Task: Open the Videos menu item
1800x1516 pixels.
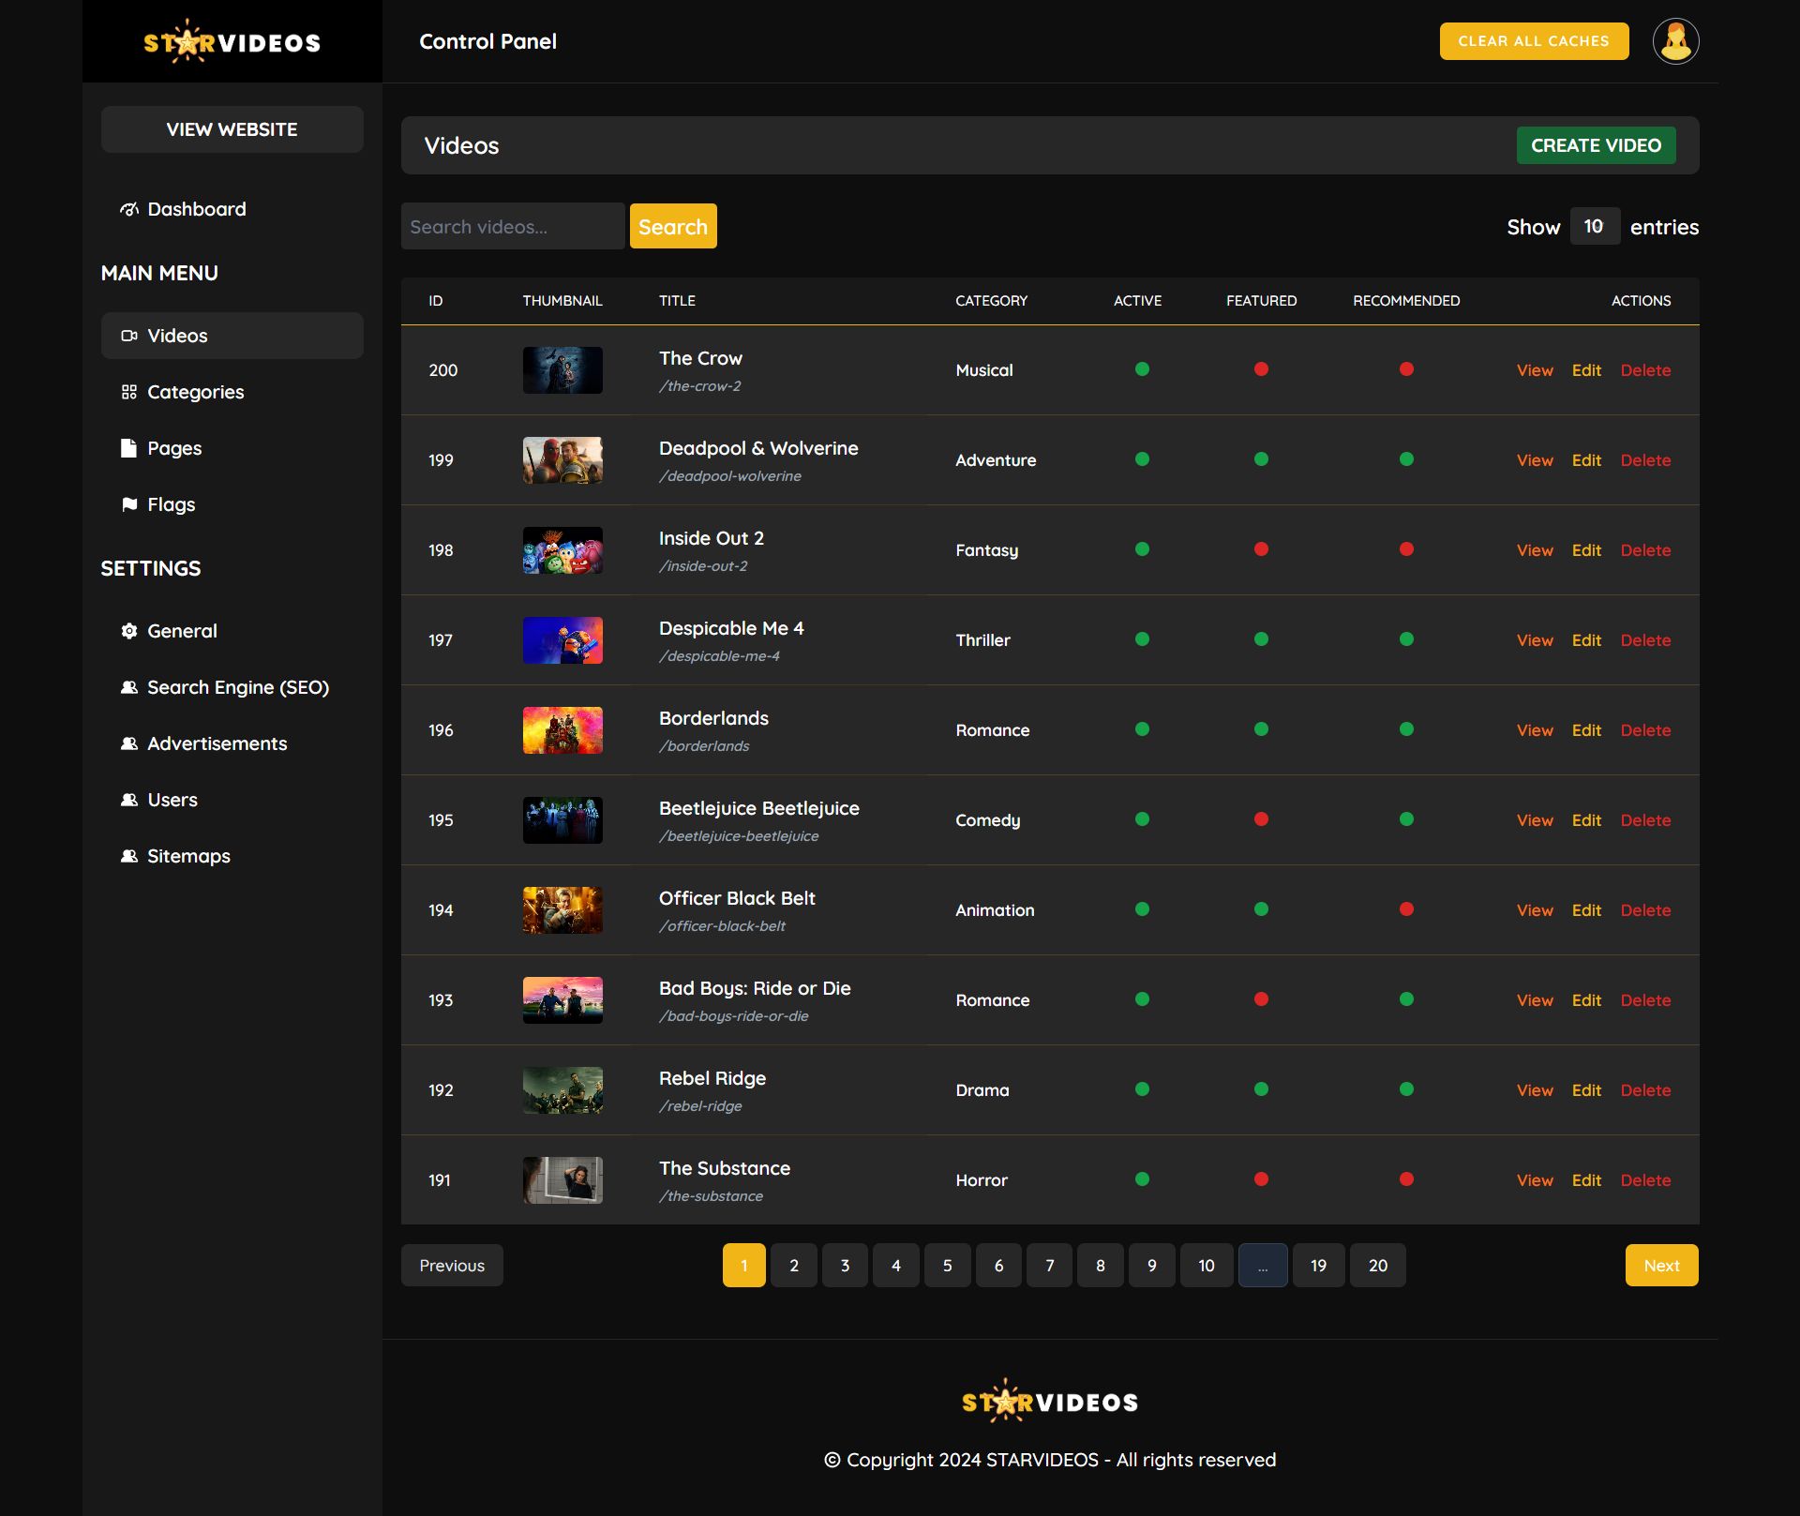Action: (x=232, y=336)
